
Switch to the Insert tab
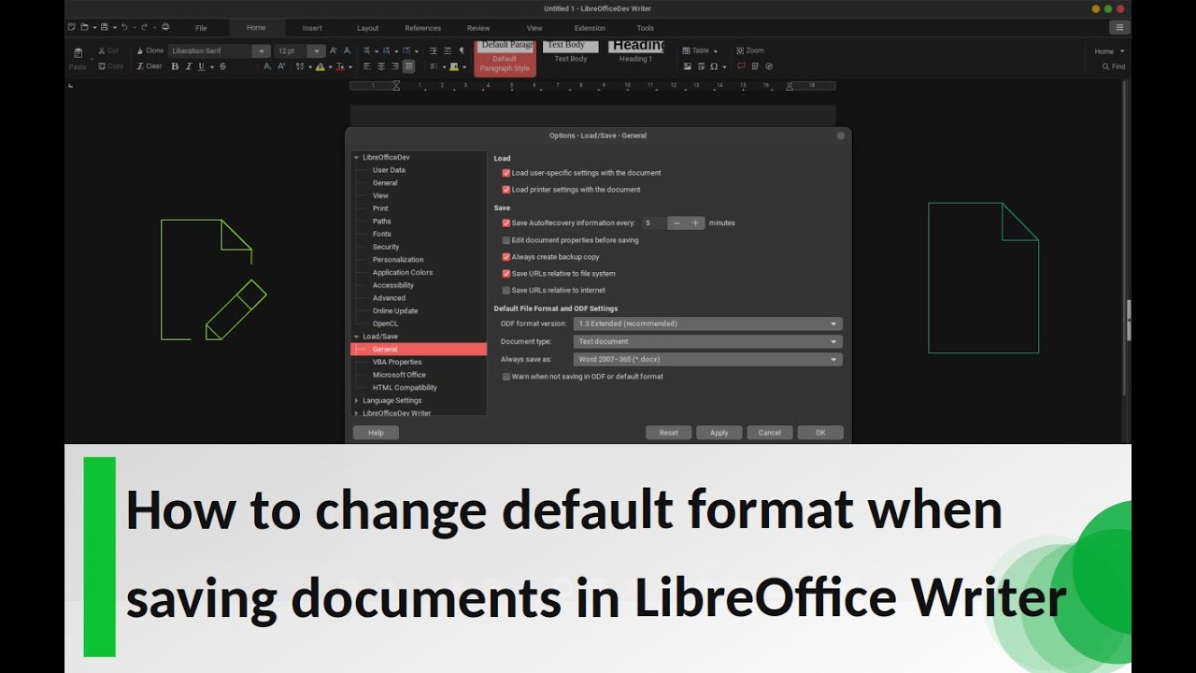coord(312,28)
